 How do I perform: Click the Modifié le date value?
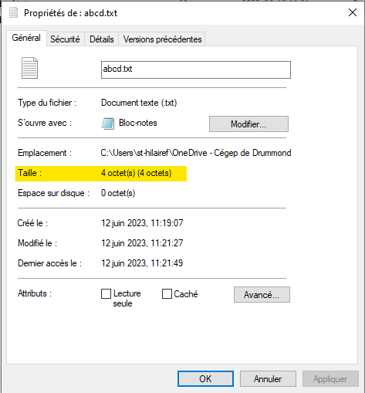[x=142, y=243]
